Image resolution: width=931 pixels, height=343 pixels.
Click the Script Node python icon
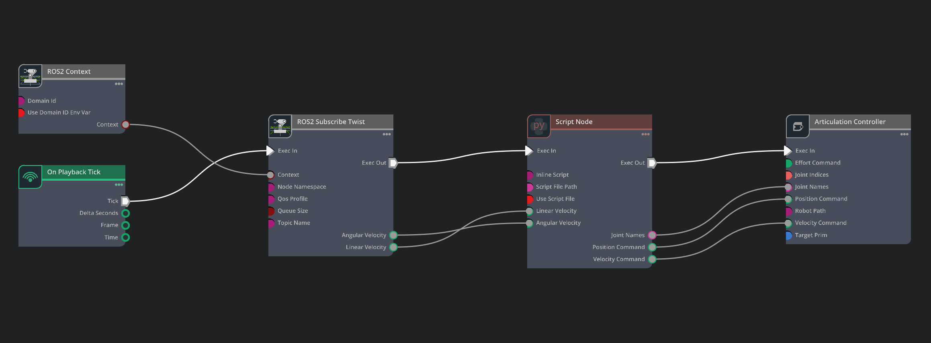(x=539, y=126)
